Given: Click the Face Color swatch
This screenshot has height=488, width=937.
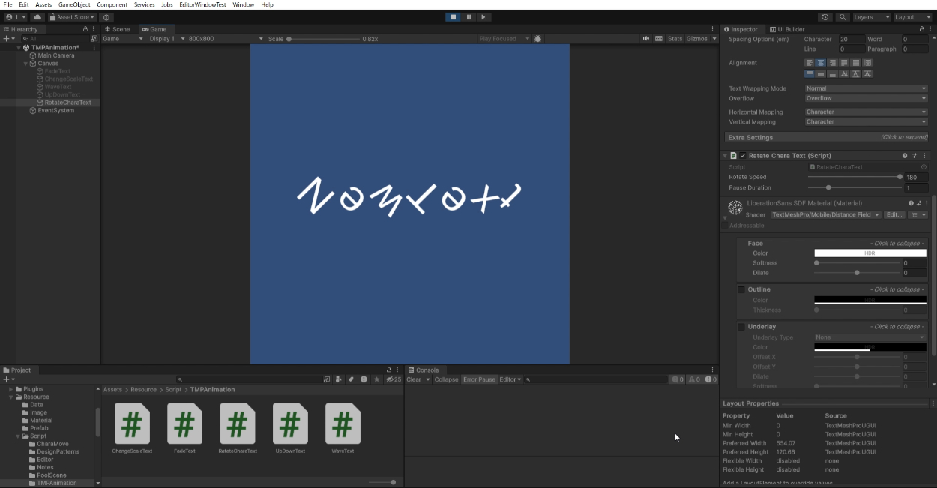Looking at the screenshot, I should pos(870,253).
